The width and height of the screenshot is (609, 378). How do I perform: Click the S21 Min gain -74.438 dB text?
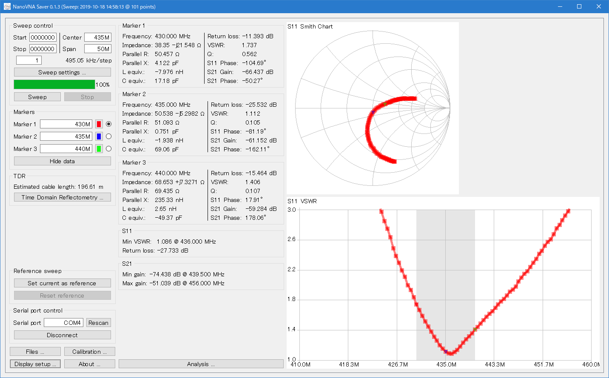(x=174, y=274)
